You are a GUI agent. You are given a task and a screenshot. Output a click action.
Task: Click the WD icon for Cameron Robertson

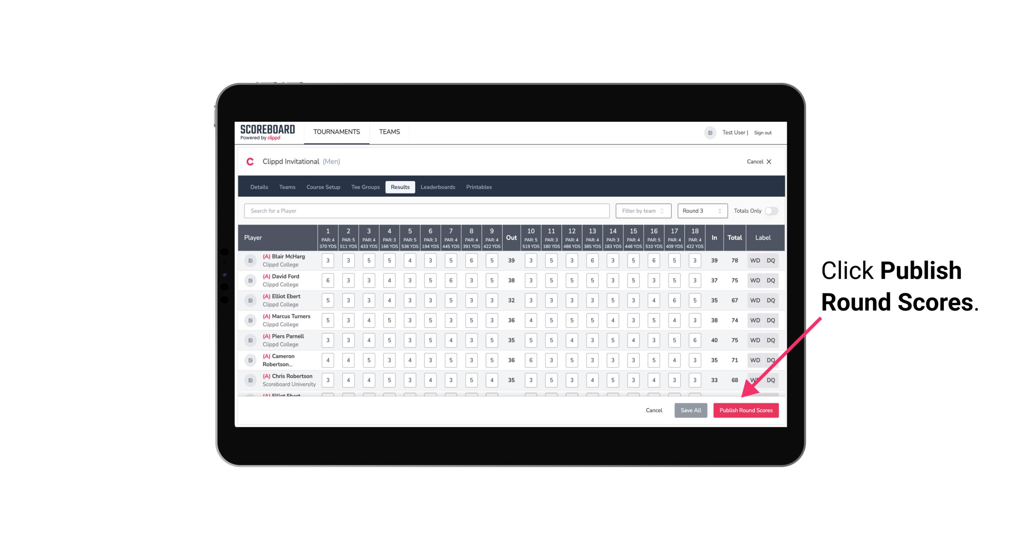coord(755,360)
